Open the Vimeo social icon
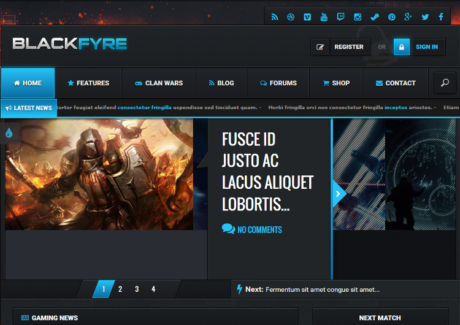 pyautogui.click(x=307, y=17)
